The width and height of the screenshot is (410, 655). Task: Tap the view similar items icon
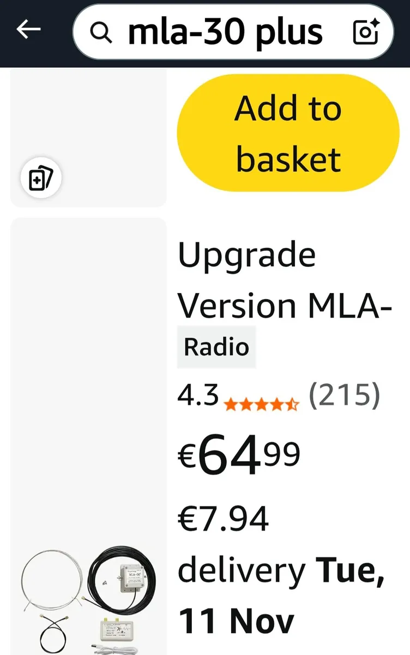41,178
